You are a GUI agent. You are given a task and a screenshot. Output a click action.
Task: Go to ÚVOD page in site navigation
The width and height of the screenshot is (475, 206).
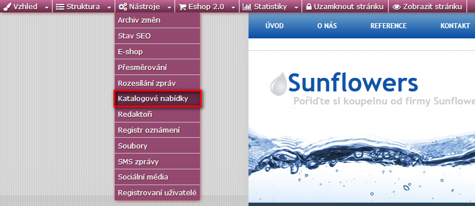click(x=274, y=26)
